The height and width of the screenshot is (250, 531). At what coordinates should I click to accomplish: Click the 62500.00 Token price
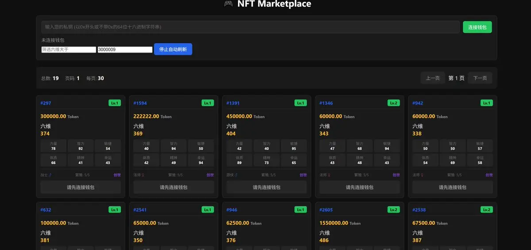click(244, 223)
